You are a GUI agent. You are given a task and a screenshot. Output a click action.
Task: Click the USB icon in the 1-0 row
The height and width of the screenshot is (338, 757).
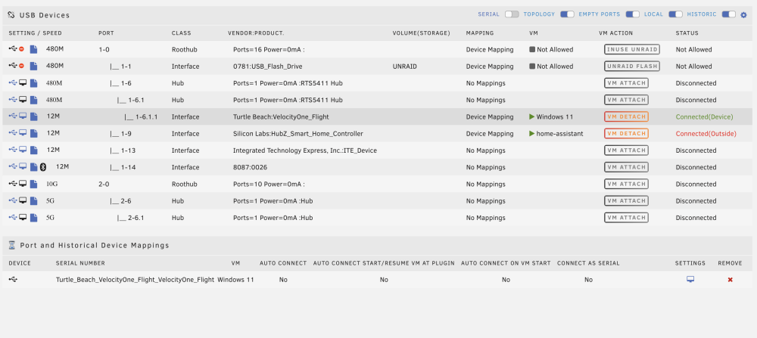13,49
